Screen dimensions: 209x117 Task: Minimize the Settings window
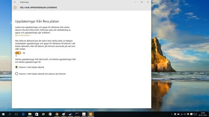pyautogui.click(x=136, y=2)
